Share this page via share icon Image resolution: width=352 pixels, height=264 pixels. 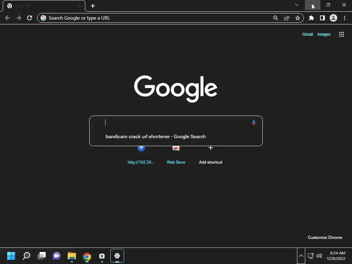[x=287, y=18]
